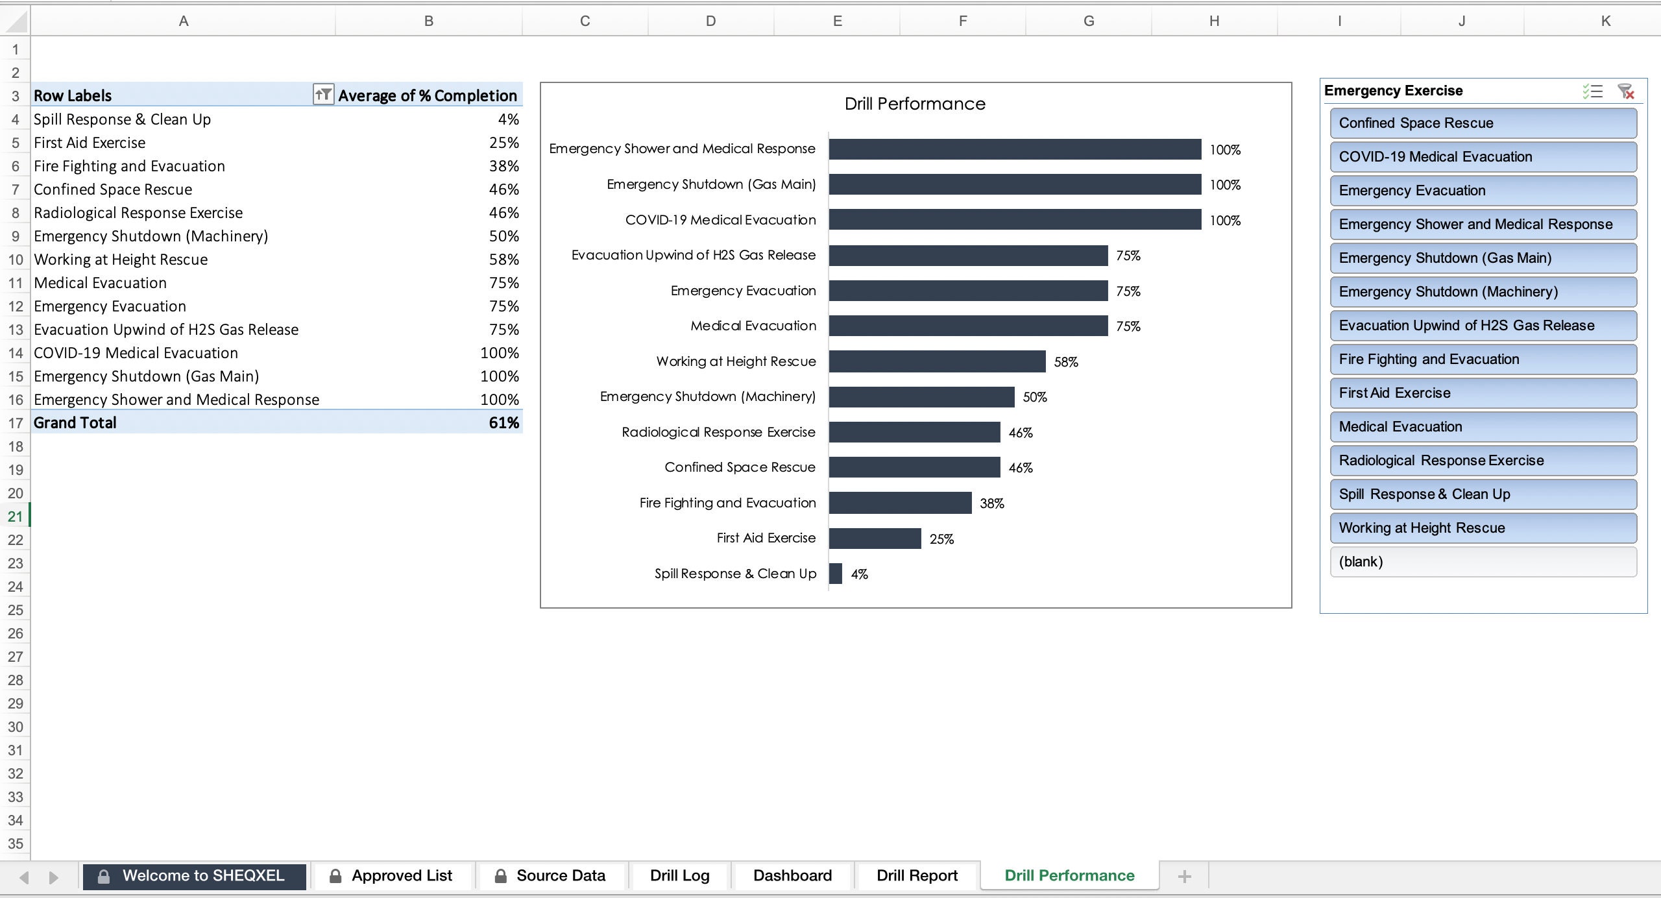Click the lock icon on the Source Data tab
Screen dimensions: 1661x898
pyautogui.click(x=501, y=875)
